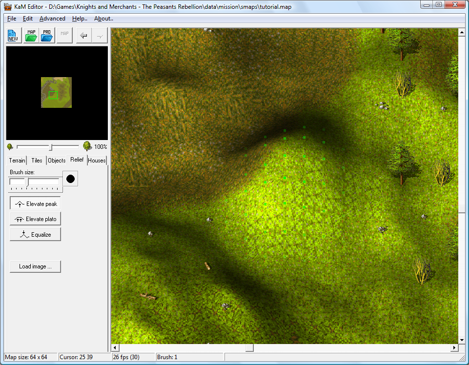Create a new map with NEW icon
The image size is (469, 365).
pos(14,35)
